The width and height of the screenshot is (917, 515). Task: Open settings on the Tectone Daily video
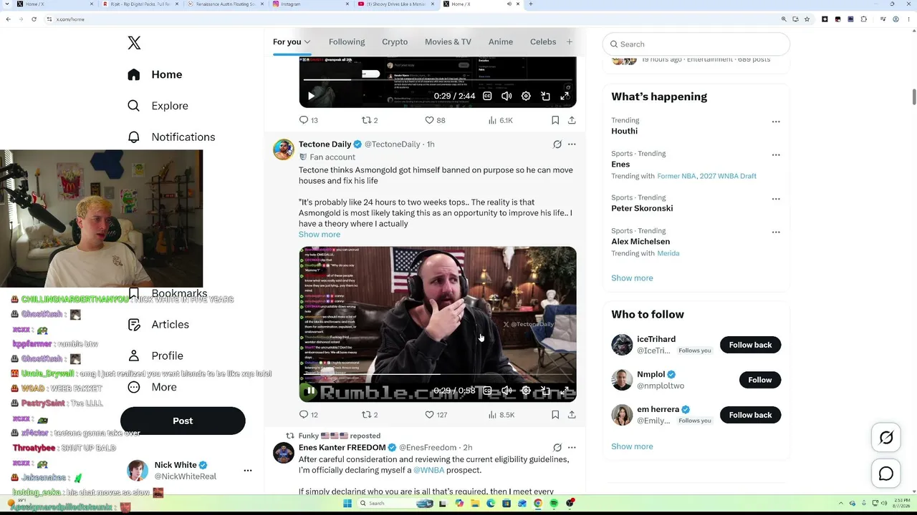tap(526, 391)
